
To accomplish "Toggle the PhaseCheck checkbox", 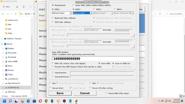I will tap(53, 5).
